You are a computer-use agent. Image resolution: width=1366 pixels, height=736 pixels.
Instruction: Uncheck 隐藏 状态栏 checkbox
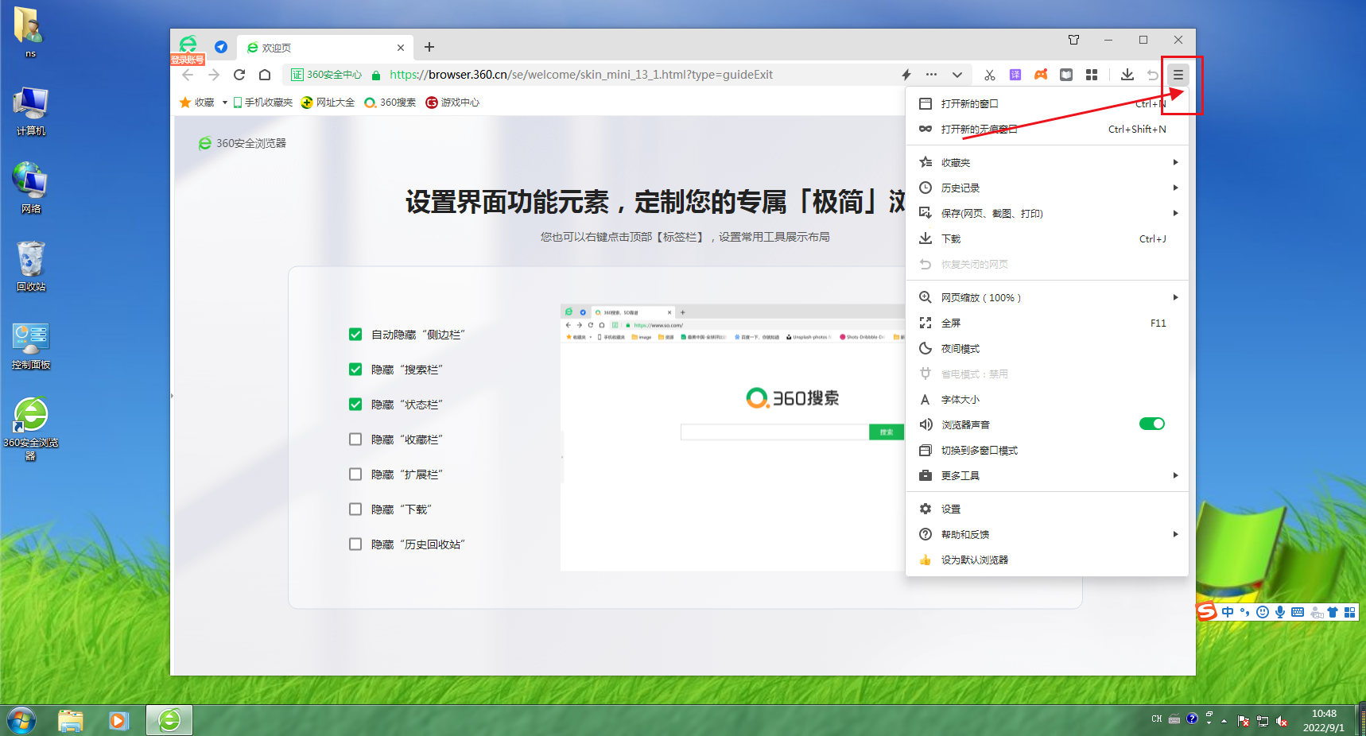click(x=355, y=405)
